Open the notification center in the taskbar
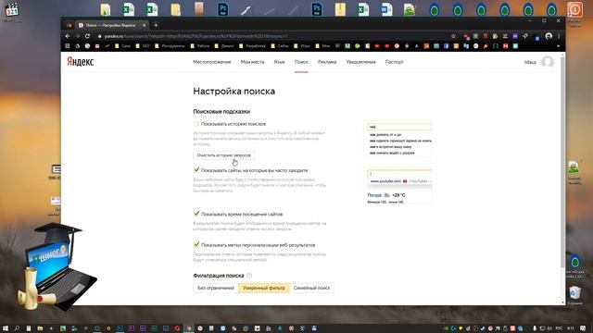The width and height of the screenshot is (593, 333). [583, 328]
